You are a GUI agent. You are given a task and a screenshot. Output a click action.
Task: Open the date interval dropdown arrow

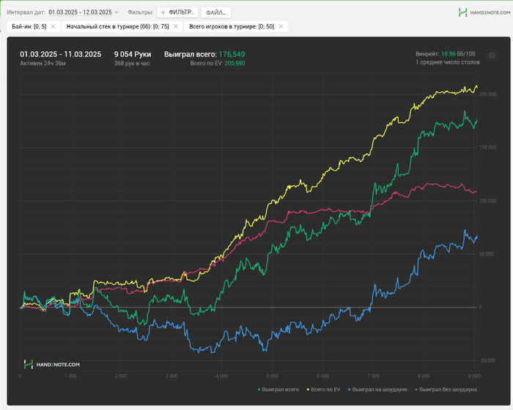point(117,12)
